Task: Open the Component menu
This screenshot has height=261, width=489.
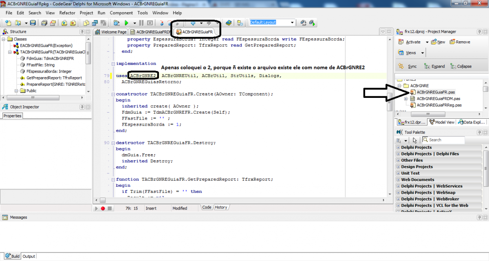Action: coord(121,13)
